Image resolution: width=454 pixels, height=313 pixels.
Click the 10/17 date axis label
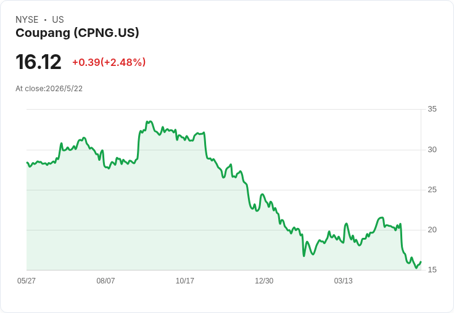click(x=184, y=280)
